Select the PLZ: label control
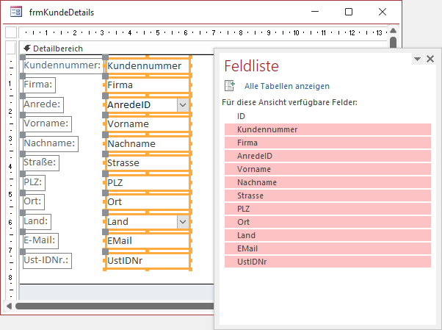 click(x=34, y=182)
